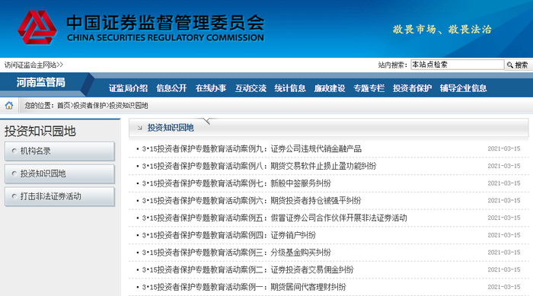Click the red CSRC logo emblem
The width and height of the screenshot is (533, 296).
[37, 27]
